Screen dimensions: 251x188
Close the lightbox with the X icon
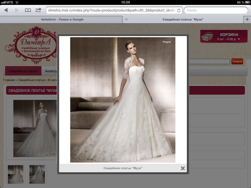(x=183, y=168)
